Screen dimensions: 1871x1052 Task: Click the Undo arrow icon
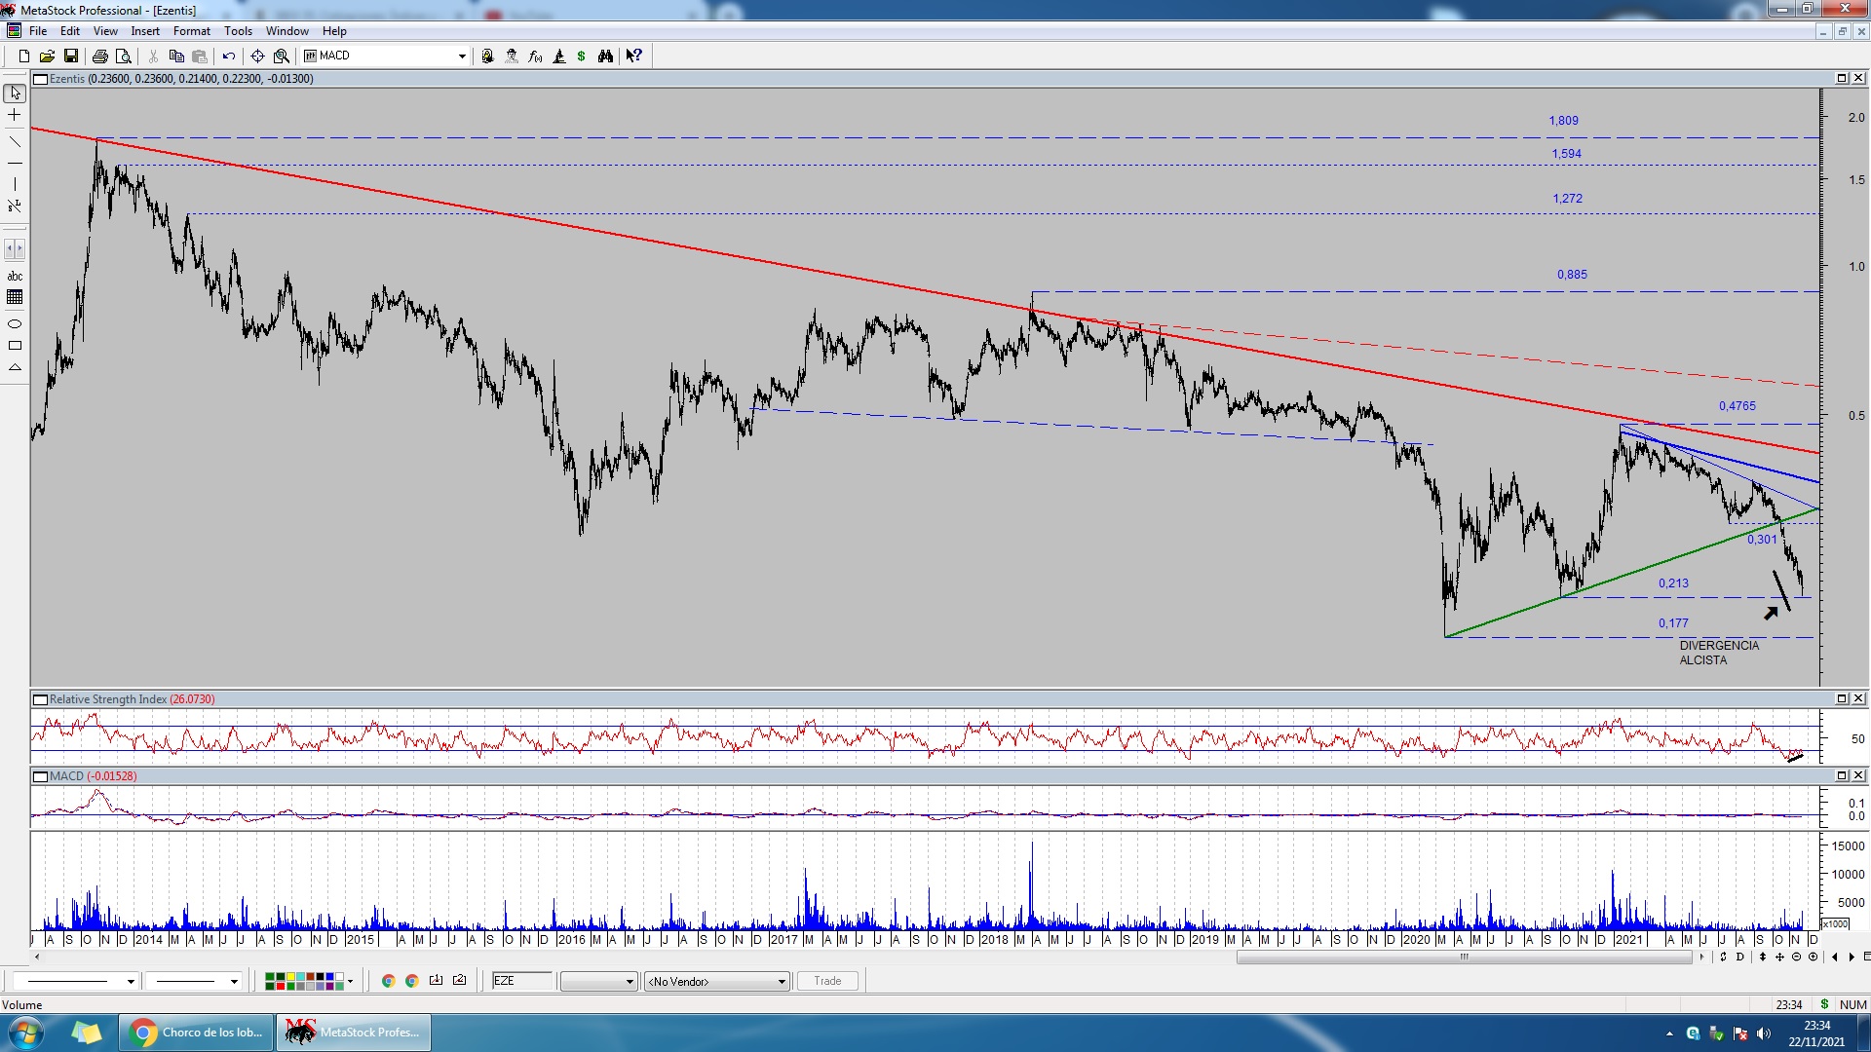coord(229,56)
